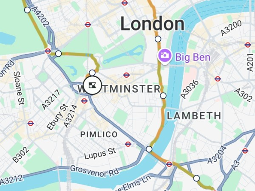Image resolution: width=255 pixels, height=191 pixels.
Task: Tap the Big Ben camera pin
Action: point(165,56)
